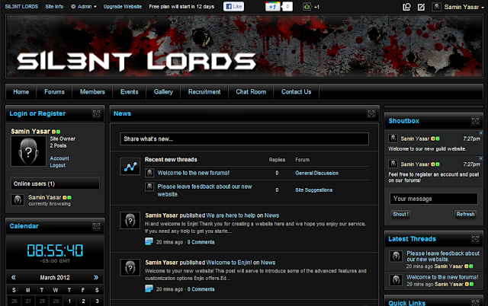Click Samin Yasar name in online users list
Viewport: 488px width, 306px height.
(x=44, y=197)
